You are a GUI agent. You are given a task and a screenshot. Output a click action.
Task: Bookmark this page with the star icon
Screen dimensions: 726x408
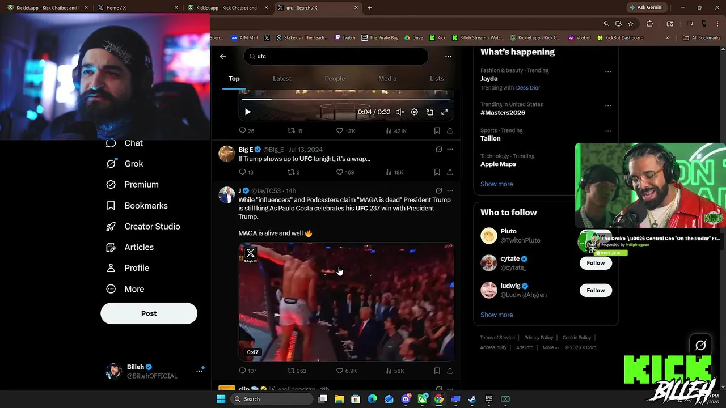pyautogui.click(x=631, y=24)
